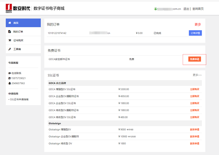Open 我的订单 in the sidebar menu

[x=23, y=32]
